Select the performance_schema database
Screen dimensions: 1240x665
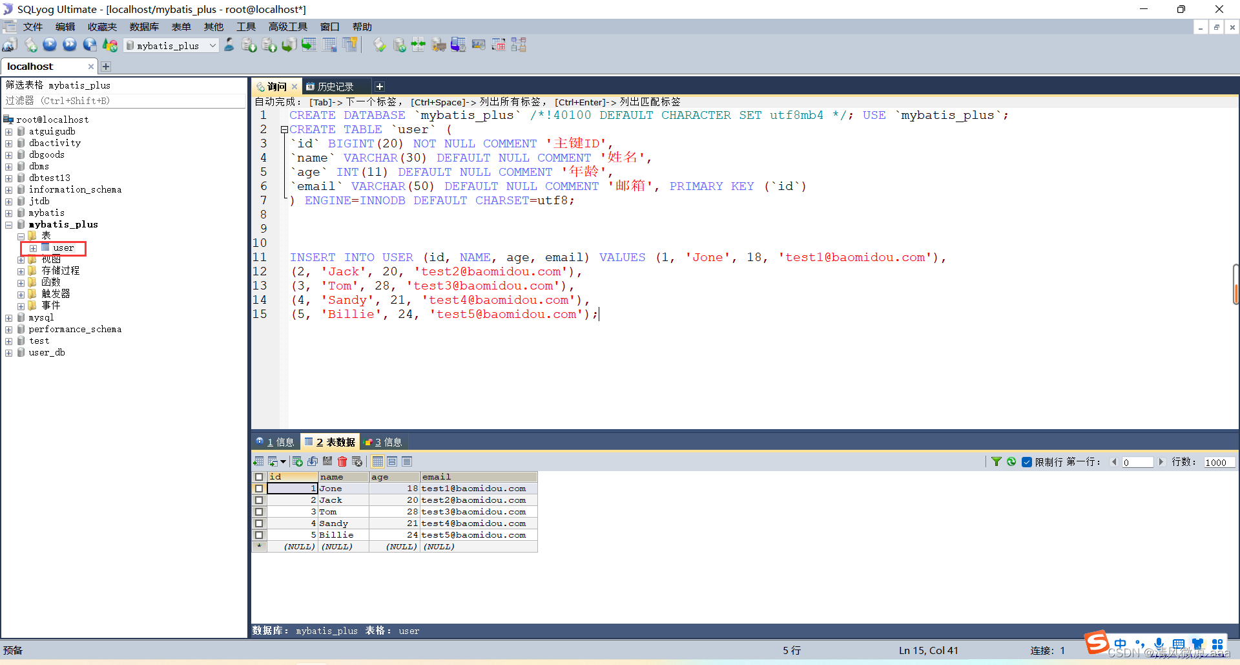(75, 330)
